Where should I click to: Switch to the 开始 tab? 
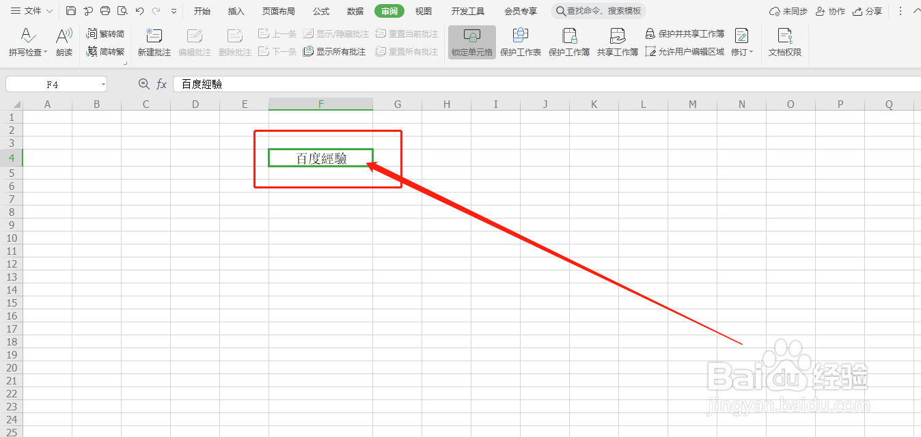pos(202,11)
